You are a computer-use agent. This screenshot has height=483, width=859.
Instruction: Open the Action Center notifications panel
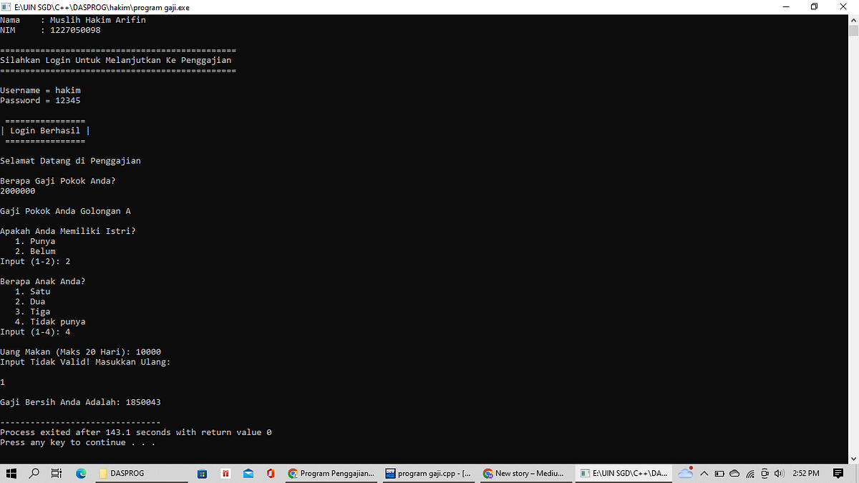[839, 473]
